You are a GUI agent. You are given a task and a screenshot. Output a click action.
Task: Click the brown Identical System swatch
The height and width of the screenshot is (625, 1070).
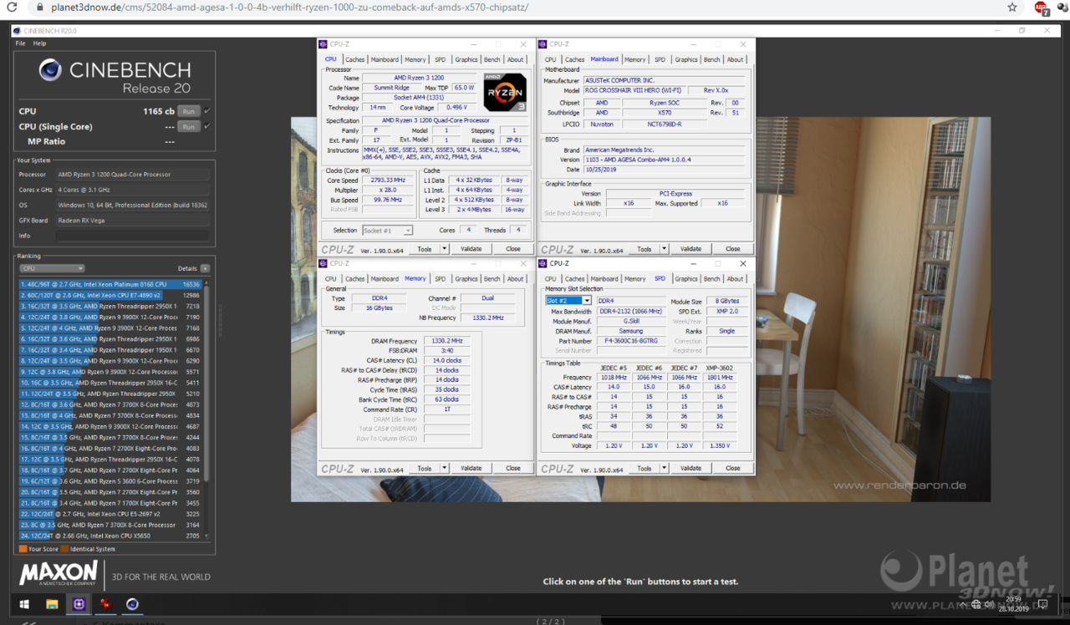(64, 549)
